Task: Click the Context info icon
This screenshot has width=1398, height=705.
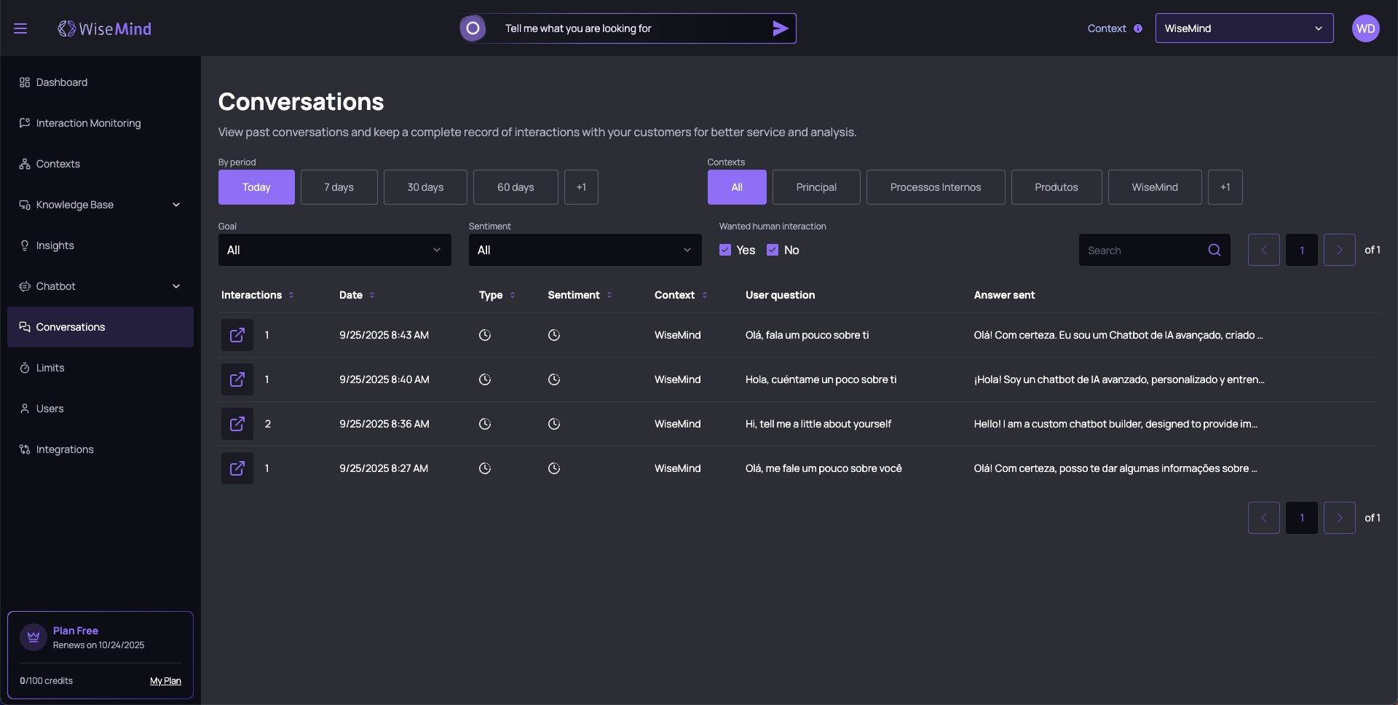Action: tap(1138, 28)
